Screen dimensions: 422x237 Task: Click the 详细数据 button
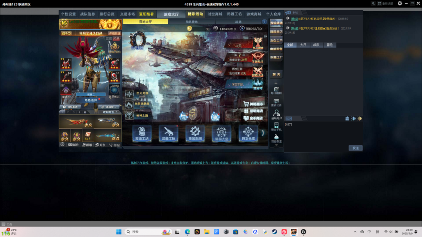point(114,33)
